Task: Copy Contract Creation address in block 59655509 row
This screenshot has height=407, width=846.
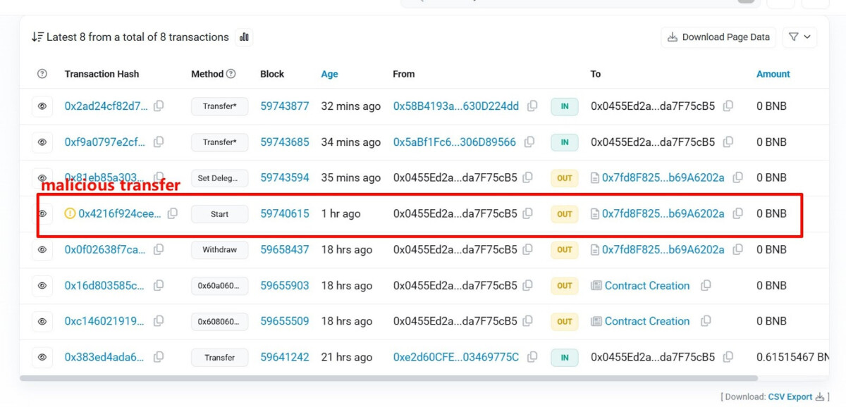Action: (x=706, y=320)
